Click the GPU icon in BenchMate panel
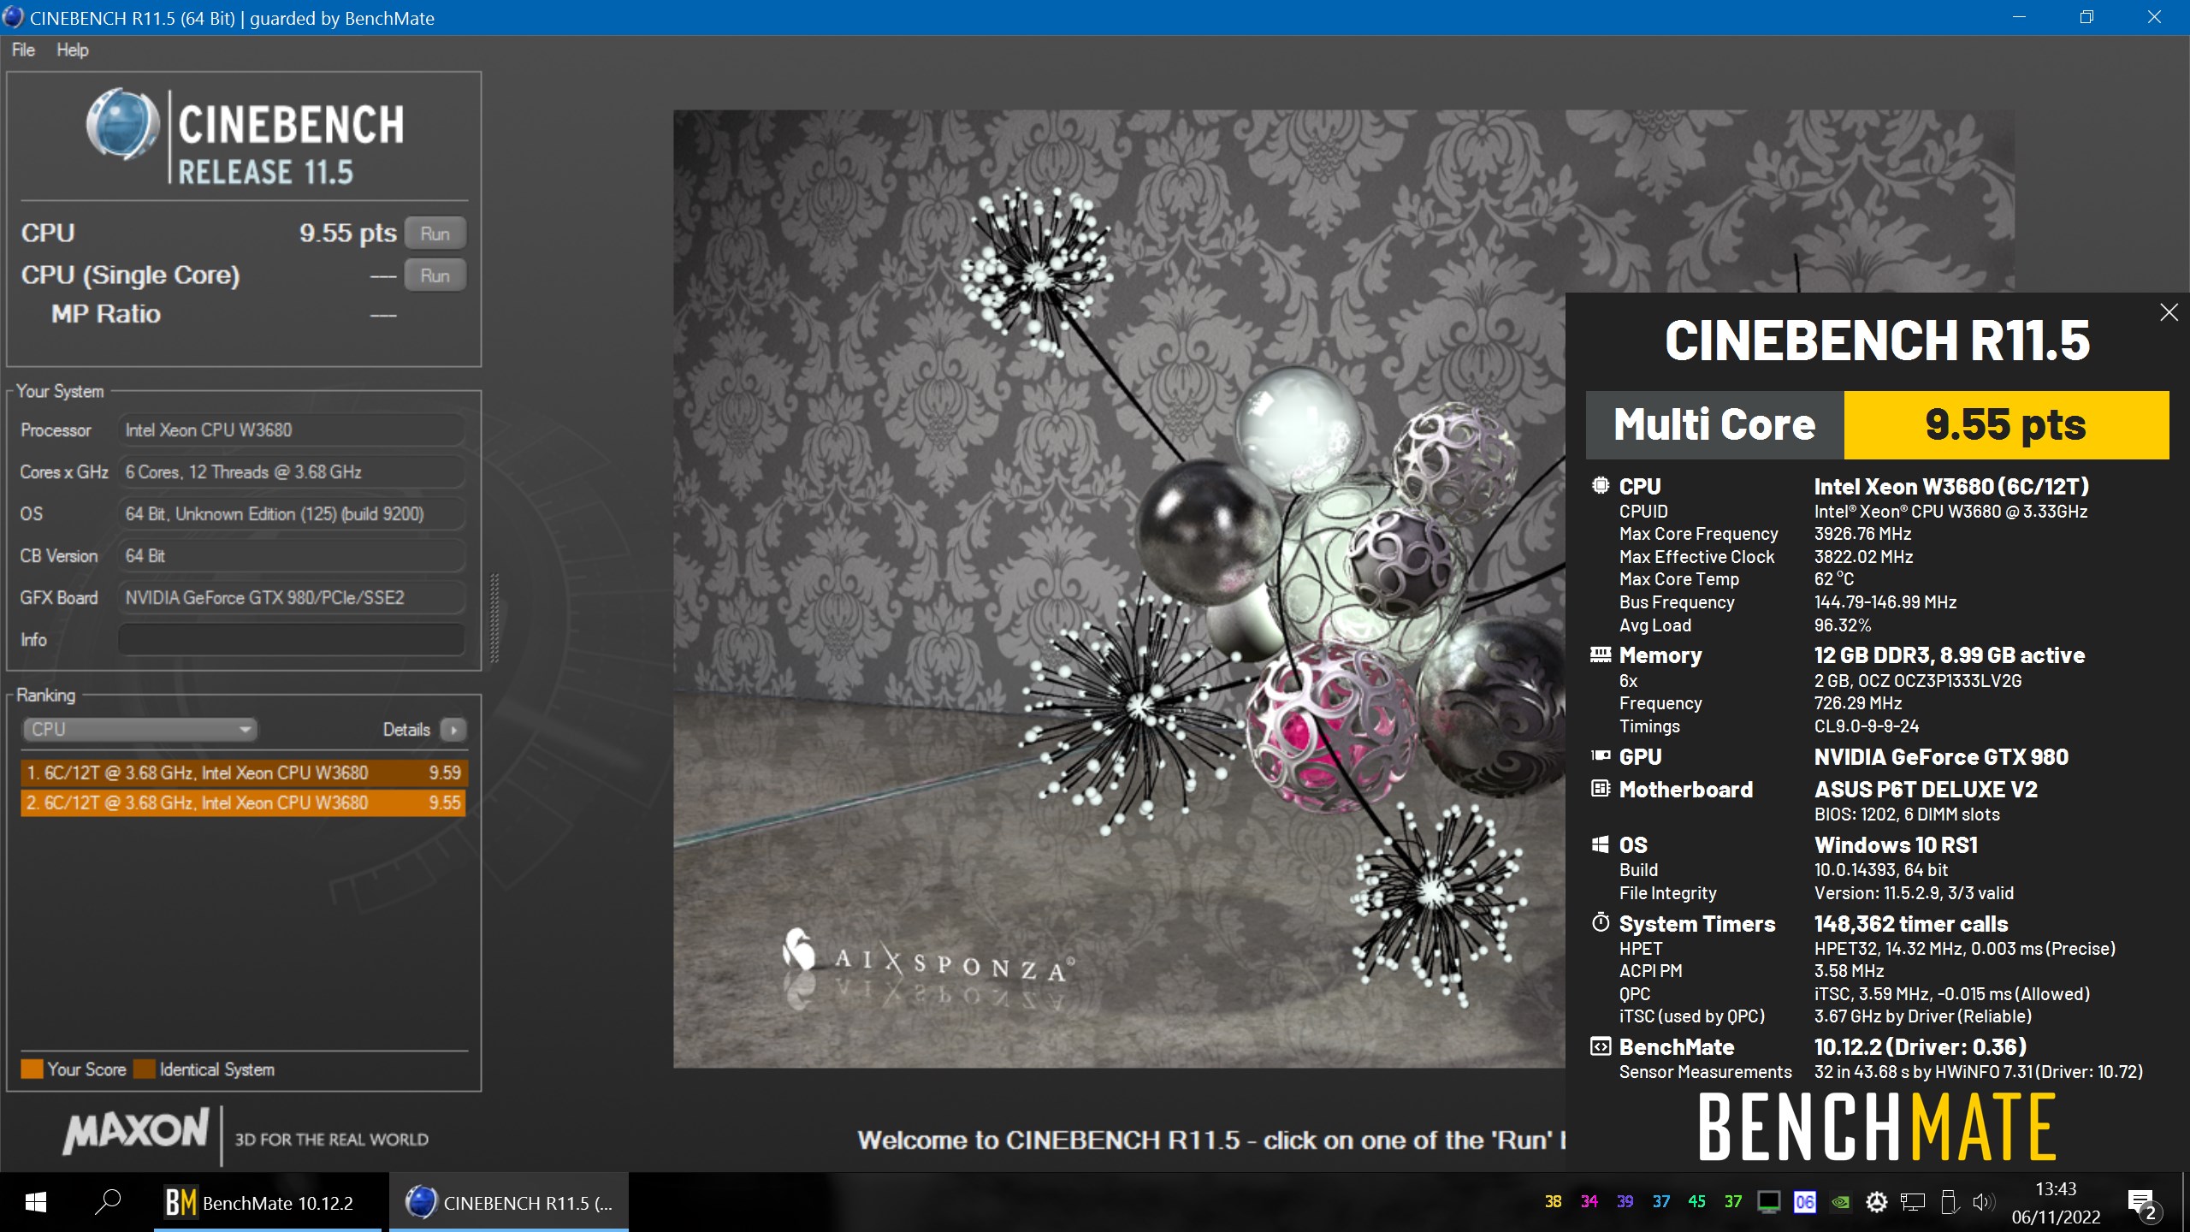 click(x=1600, y=755)
